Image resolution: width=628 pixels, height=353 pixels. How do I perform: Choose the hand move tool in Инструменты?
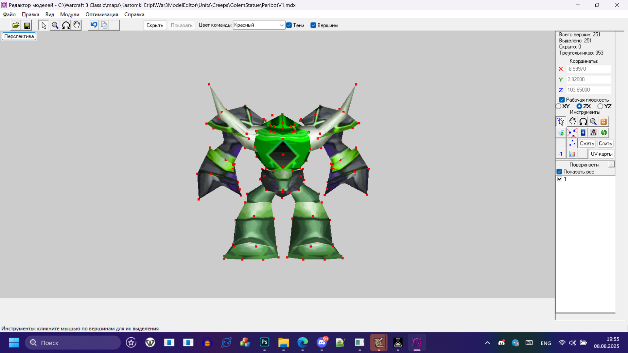[572, 122]
